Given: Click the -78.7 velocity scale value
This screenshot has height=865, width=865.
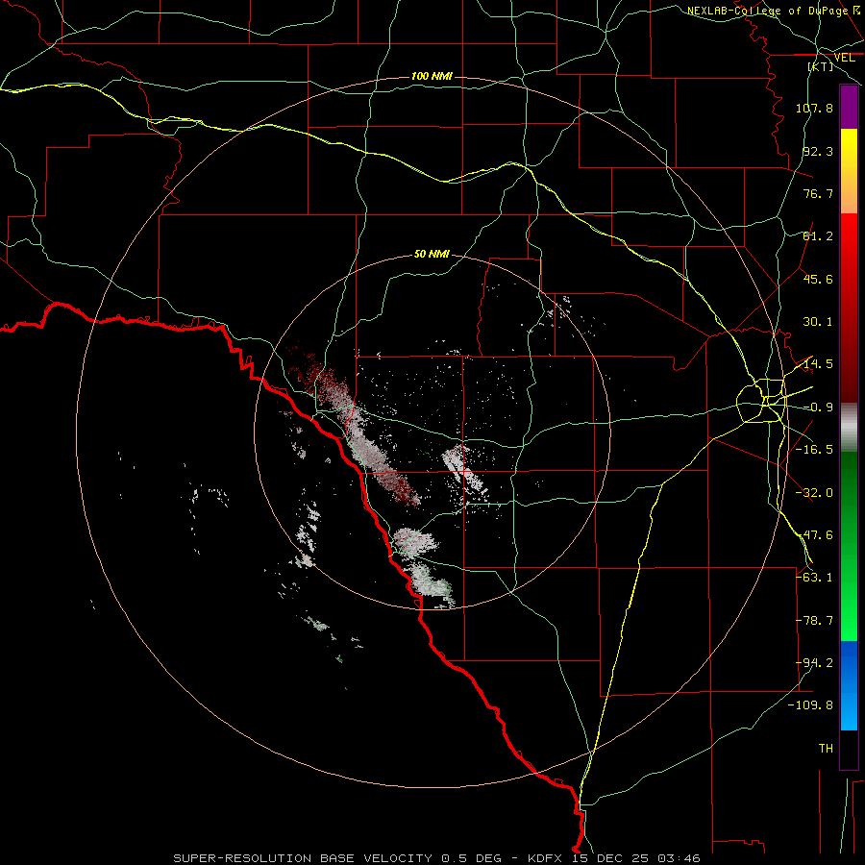Looking at the screenshot, I should click(814, 621).
